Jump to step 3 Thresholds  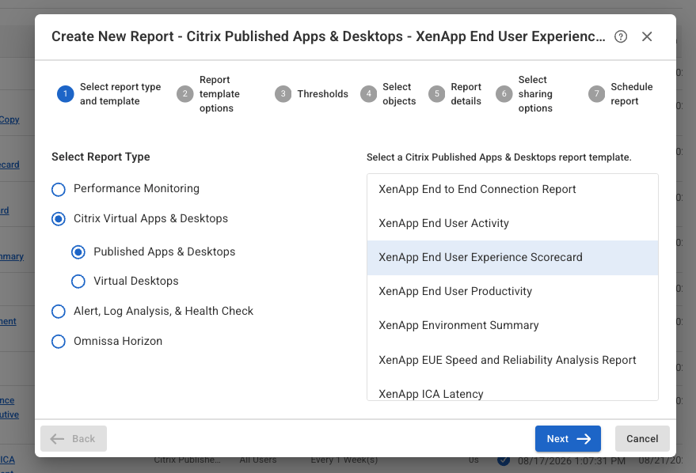pos(312,94)
